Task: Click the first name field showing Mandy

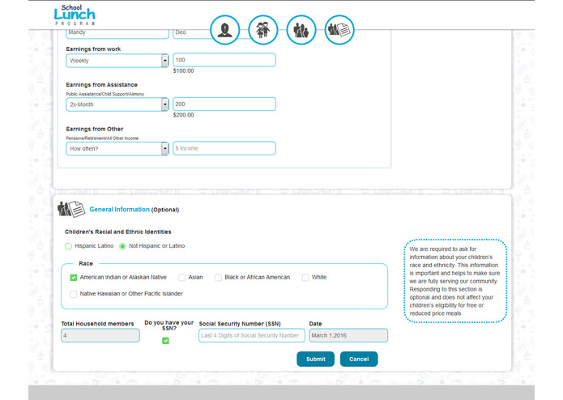Action: (x=117, y=33)
